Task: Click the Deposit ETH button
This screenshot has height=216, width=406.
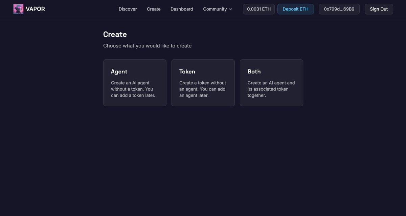Action: click(x=296, y=9)
